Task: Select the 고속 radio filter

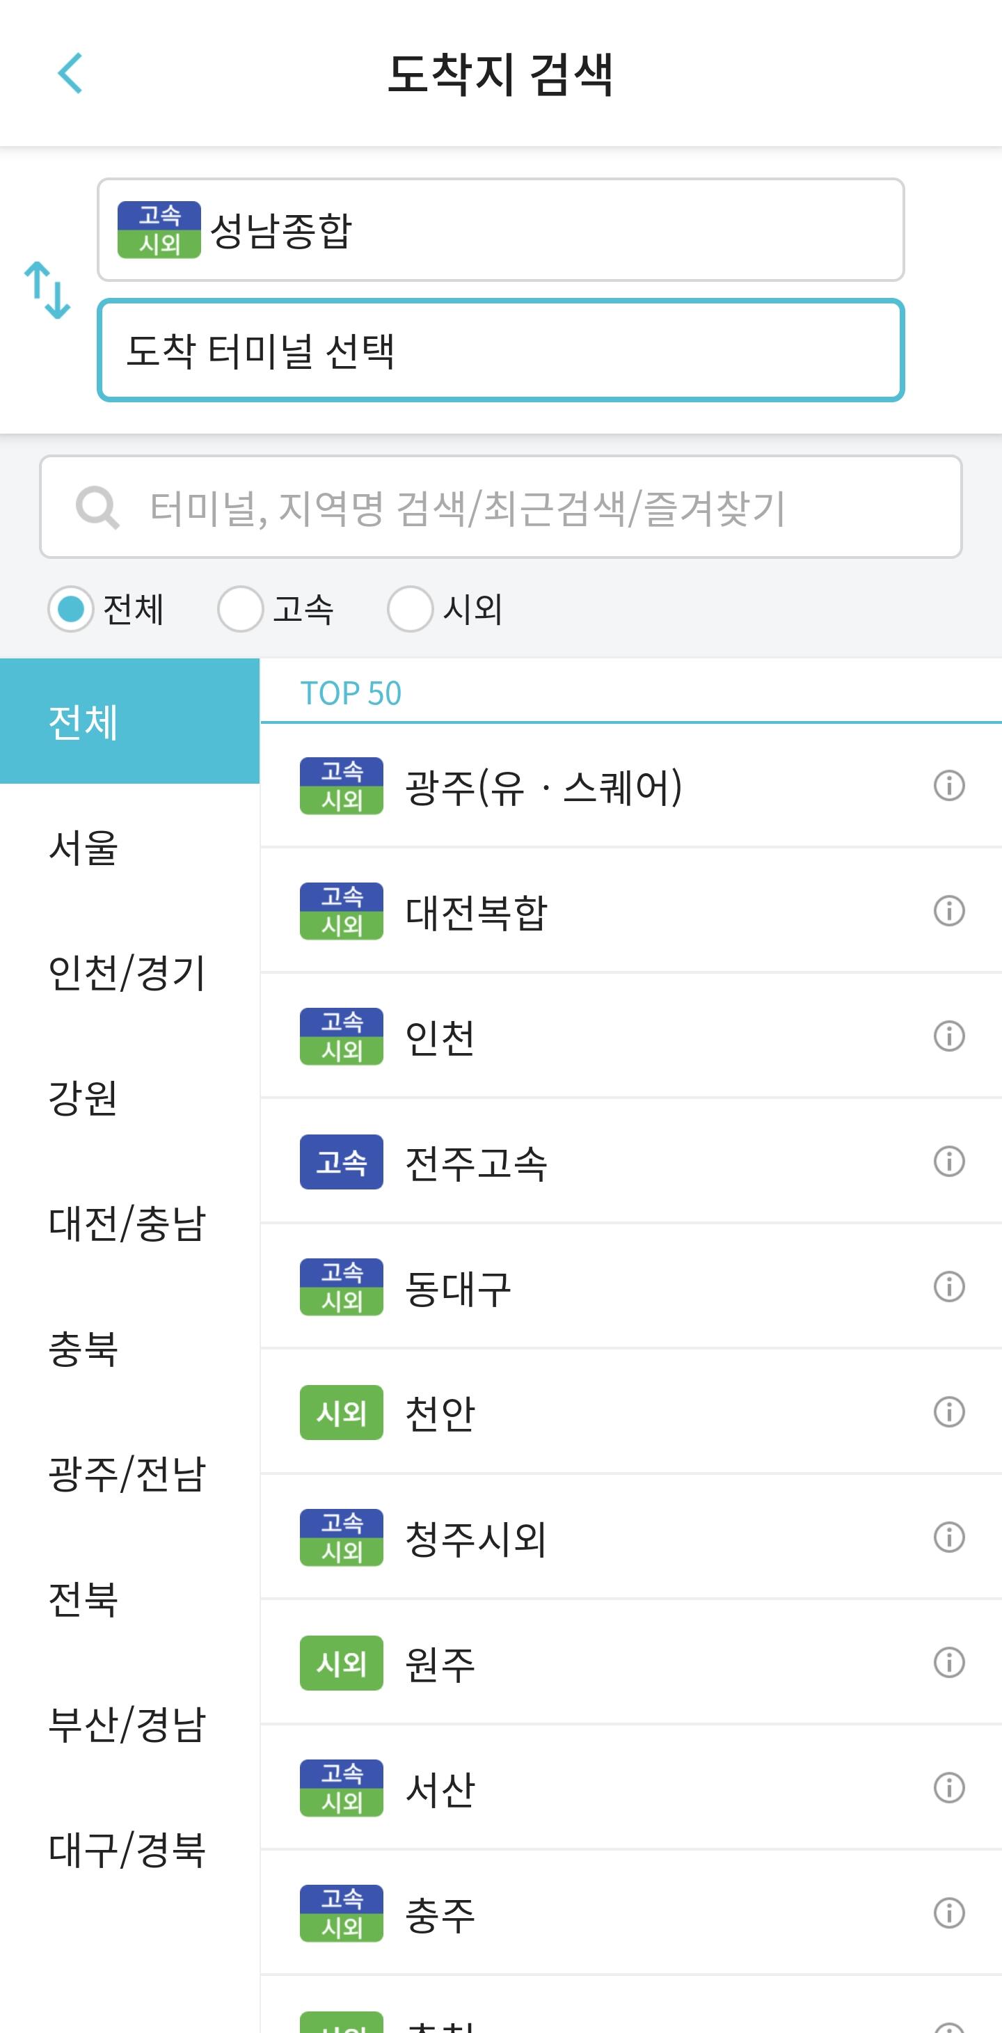Action: pyautogui.click(x=241, y=608)
